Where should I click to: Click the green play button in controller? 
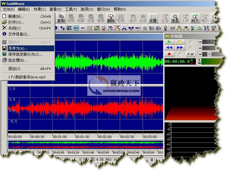pos(169,42)
